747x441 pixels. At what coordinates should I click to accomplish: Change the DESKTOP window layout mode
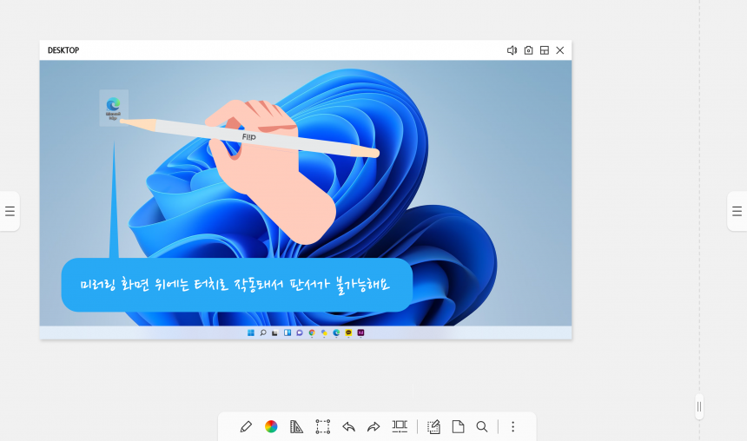click(545, 50)
